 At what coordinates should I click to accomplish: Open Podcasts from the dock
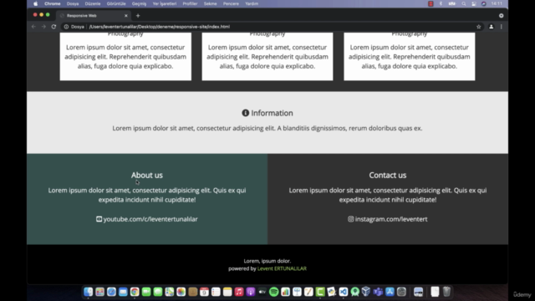[251, 292]
